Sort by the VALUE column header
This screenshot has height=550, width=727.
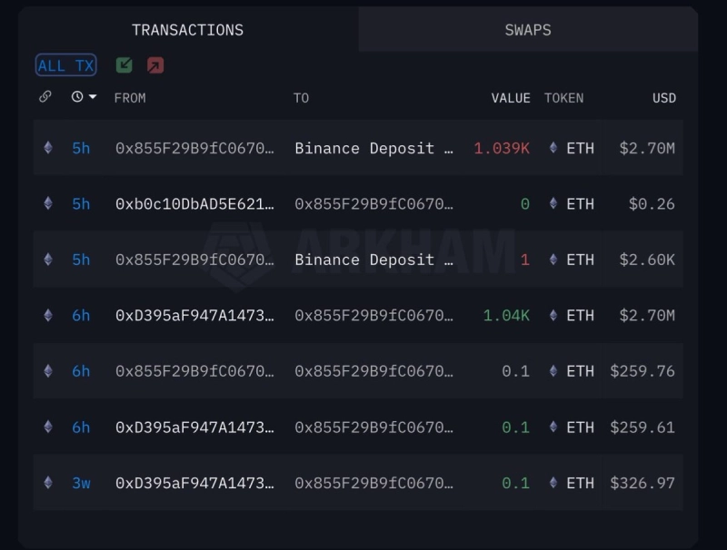tap(511, 98)
